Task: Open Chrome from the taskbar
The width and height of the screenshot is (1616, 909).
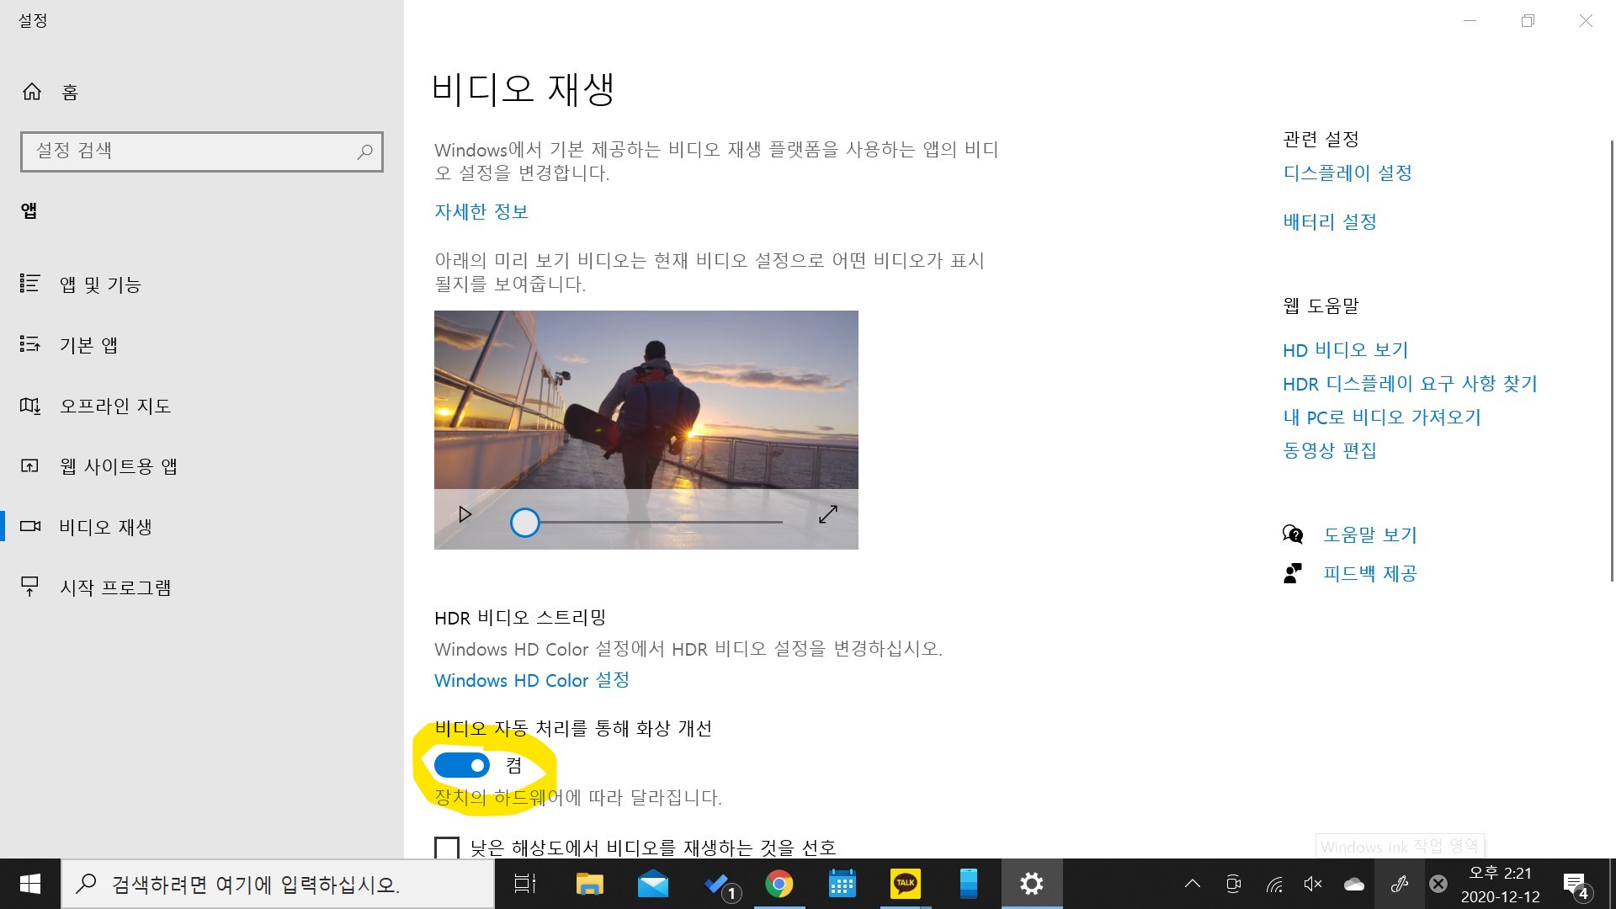Action: coord(779,884)
